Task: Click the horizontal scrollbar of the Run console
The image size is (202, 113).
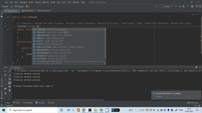Action: 58,100
